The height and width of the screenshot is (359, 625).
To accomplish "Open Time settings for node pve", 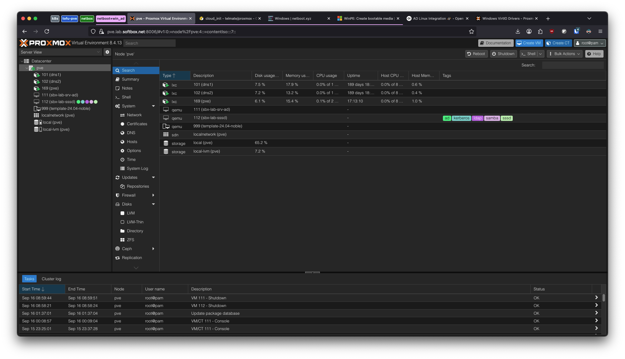I will point(131,159).
